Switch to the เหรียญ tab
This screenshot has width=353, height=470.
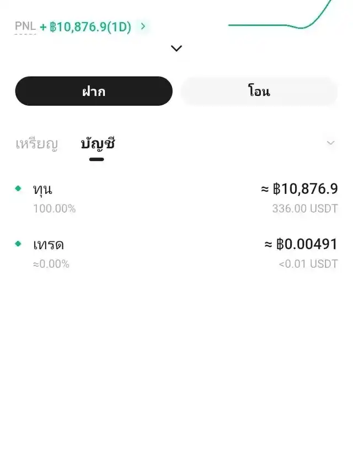click(x=36, y=144)
